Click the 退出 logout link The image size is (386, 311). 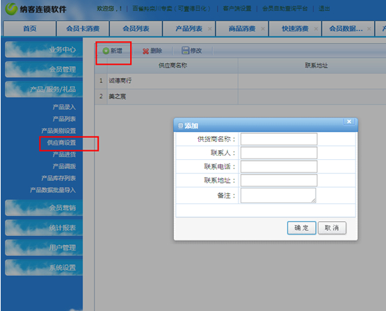(x=324, y=8)
